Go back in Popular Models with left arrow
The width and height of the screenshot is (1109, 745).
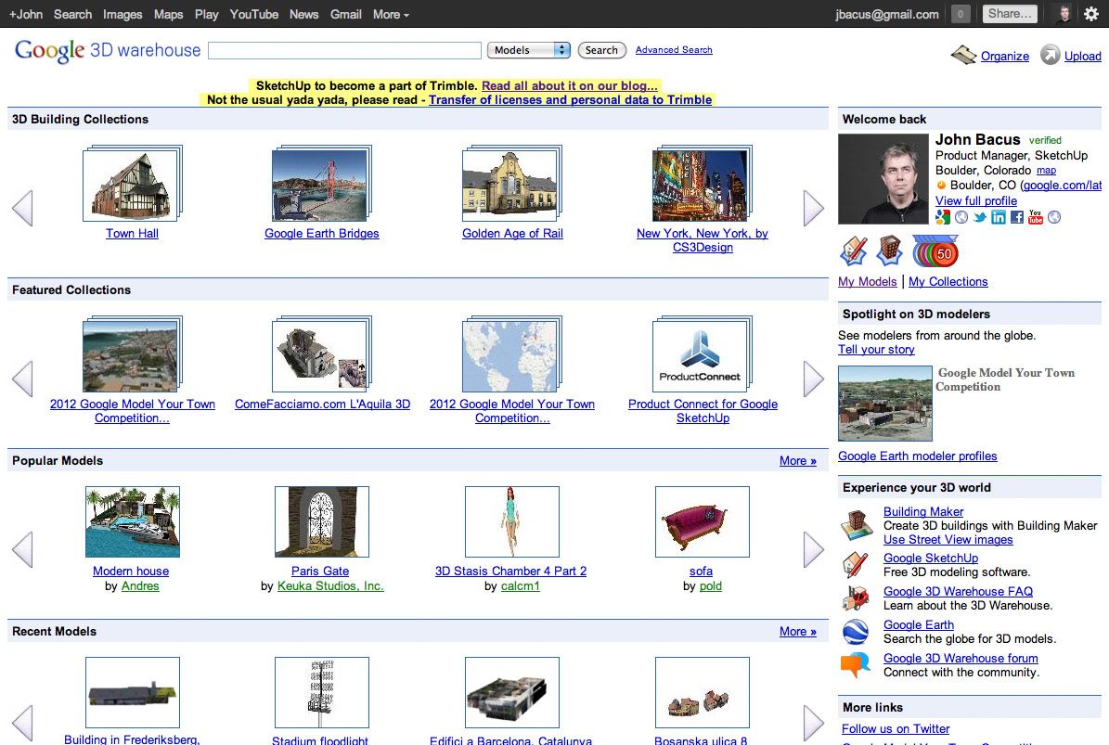22,549
